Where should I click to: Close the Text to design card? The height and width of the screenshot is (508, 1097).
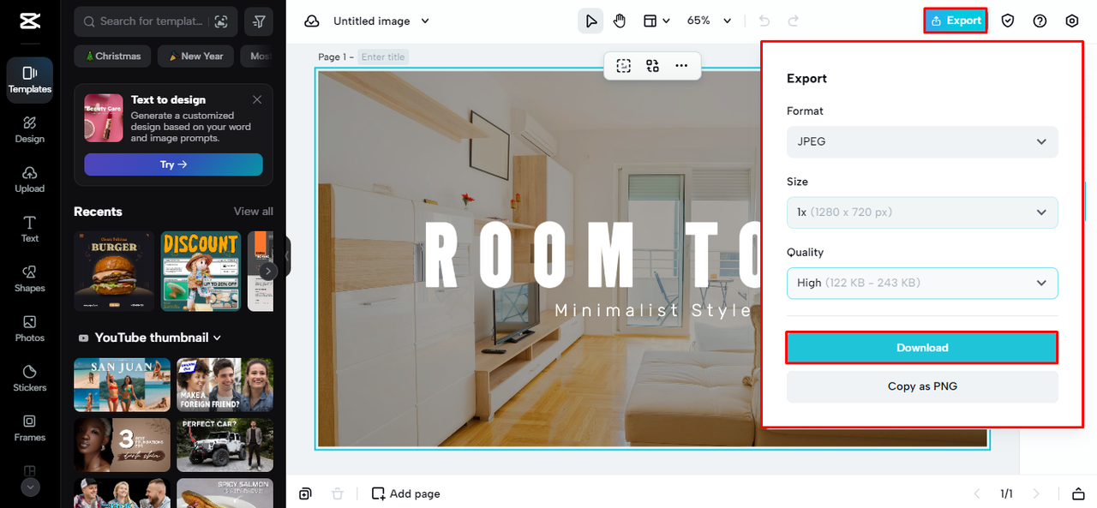pyautogui.click(x=257, y=99)
